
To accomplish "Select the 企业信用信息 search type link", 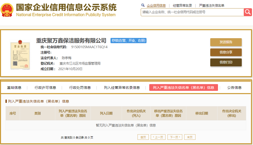I will click(x=156, y=5).
